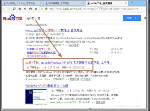Open 安装SP3补丁包要多长时间 link
This screenshot has width=150, height=111.
point(42,52)
